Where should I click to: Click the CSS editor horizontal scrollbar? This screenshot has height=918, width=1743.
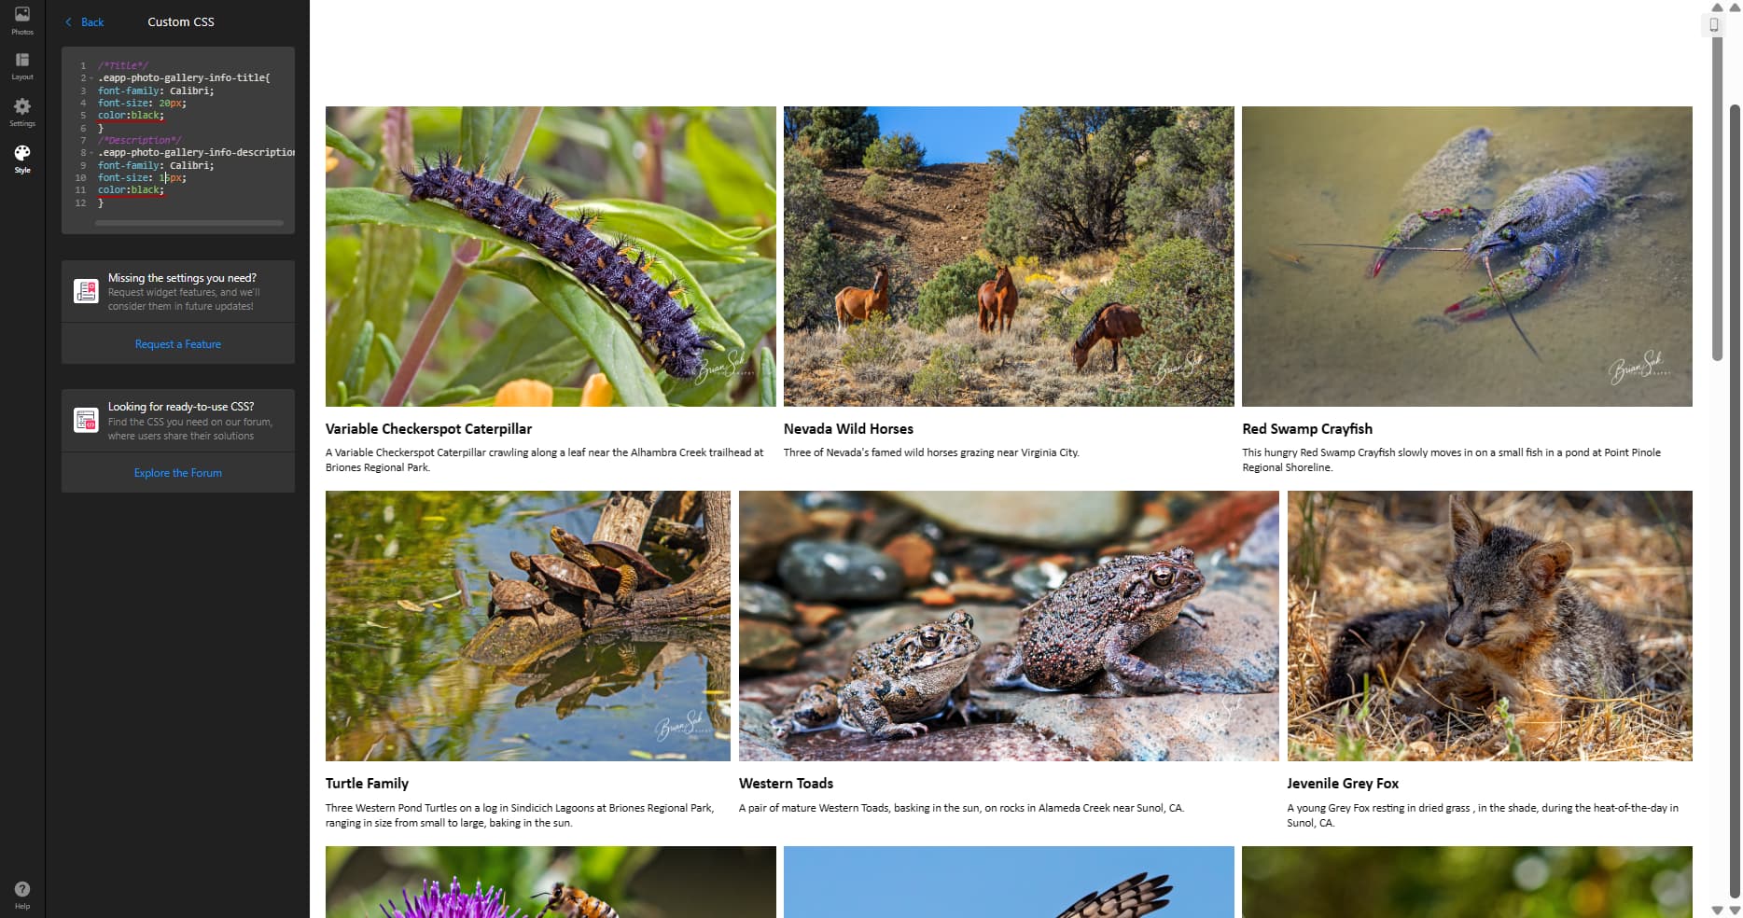pyautogui.click(x=189, y=223)
